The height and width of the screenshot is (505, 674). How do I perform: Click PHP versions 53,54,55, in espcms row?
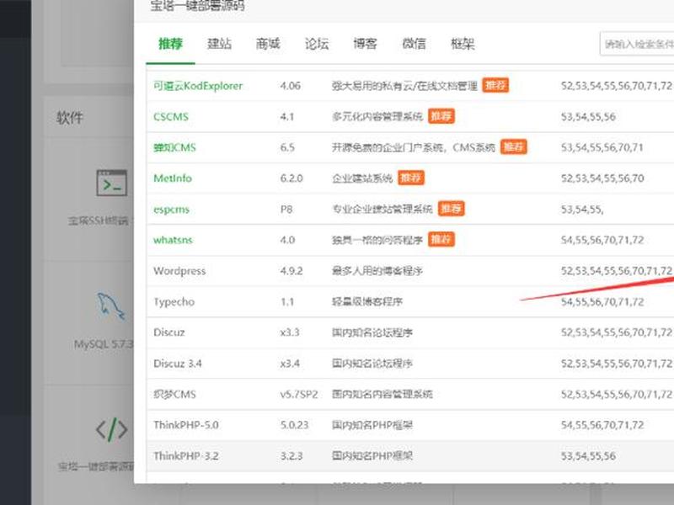tap(582, 210)
